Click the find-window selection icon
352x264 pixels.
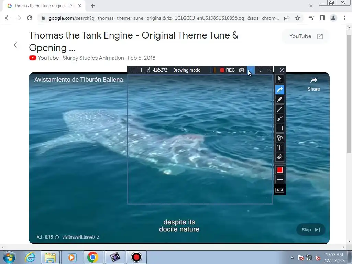(x=147, y=70)
